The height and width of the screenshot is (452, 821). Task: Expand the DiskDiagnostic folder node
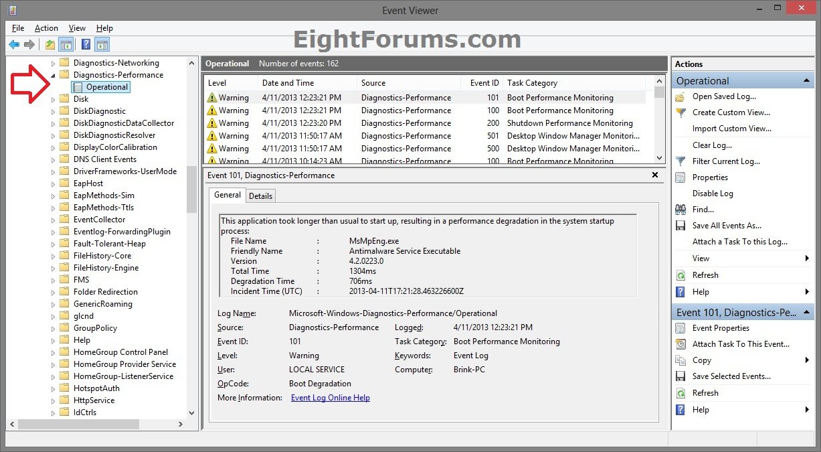pyautogui.click(x=54, y=111)
